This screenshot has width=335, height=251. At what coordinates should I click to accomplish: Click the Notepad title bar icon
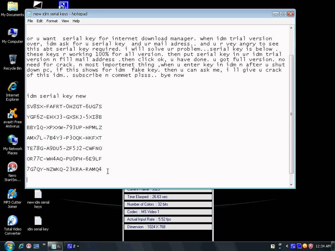coord(30,14)
